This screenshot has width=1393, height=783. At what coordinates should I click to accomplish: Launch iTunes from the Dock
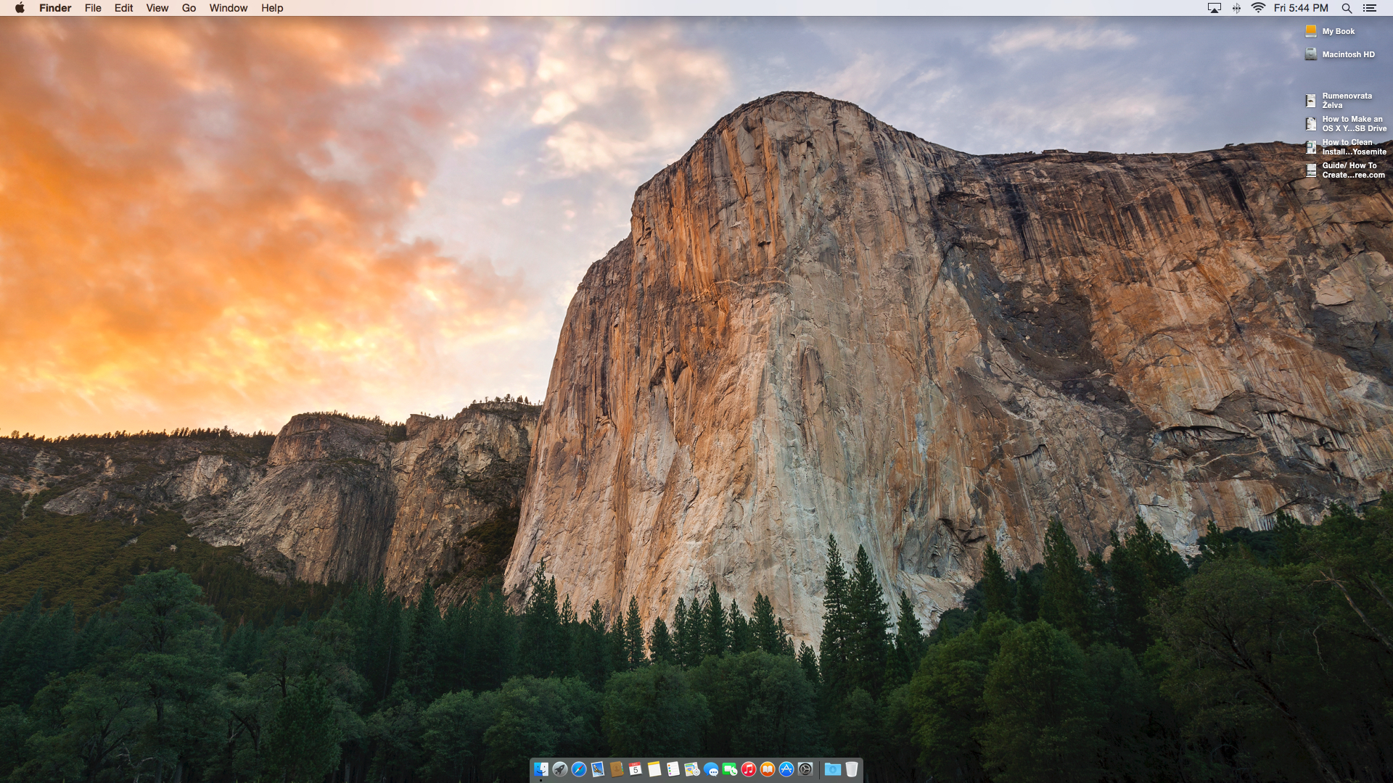[x=749, y=769]
